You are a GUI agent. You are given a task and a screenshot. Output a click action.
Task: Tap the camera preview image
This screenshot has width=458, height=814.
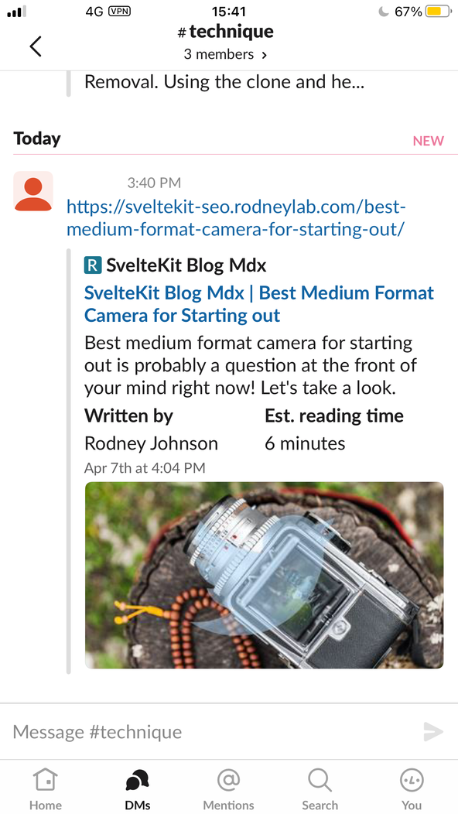click(264, 576)
